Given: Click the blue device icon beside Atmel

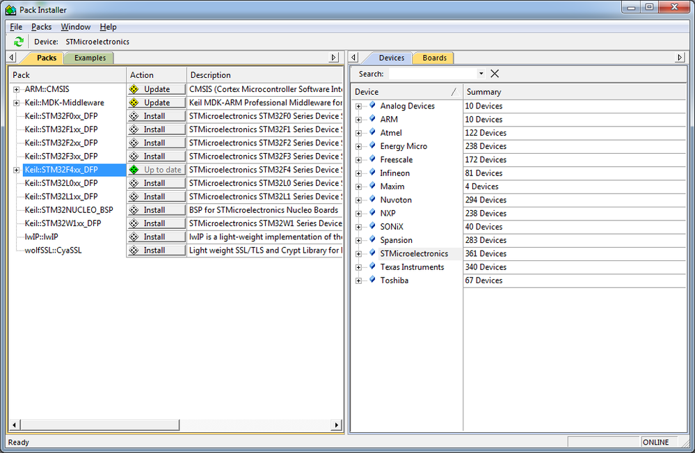Looking at the screenshot, I should click(x=372, y=132).
